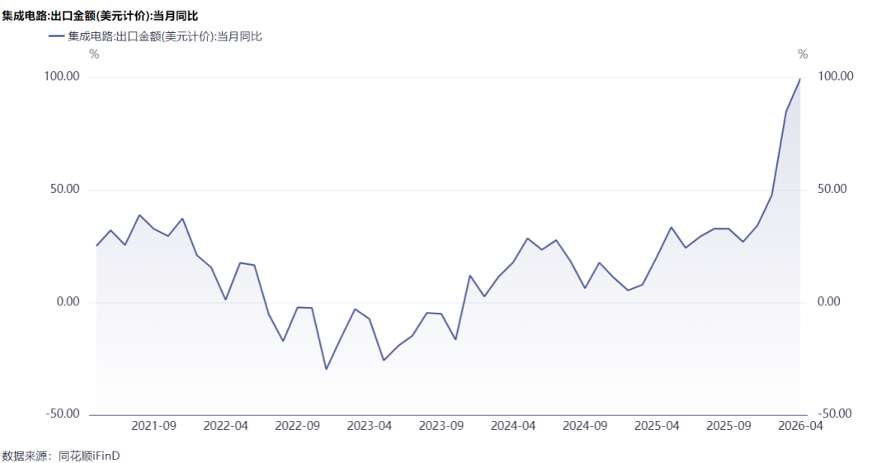Select right axis value 50.00

click(x=832, y=190)
